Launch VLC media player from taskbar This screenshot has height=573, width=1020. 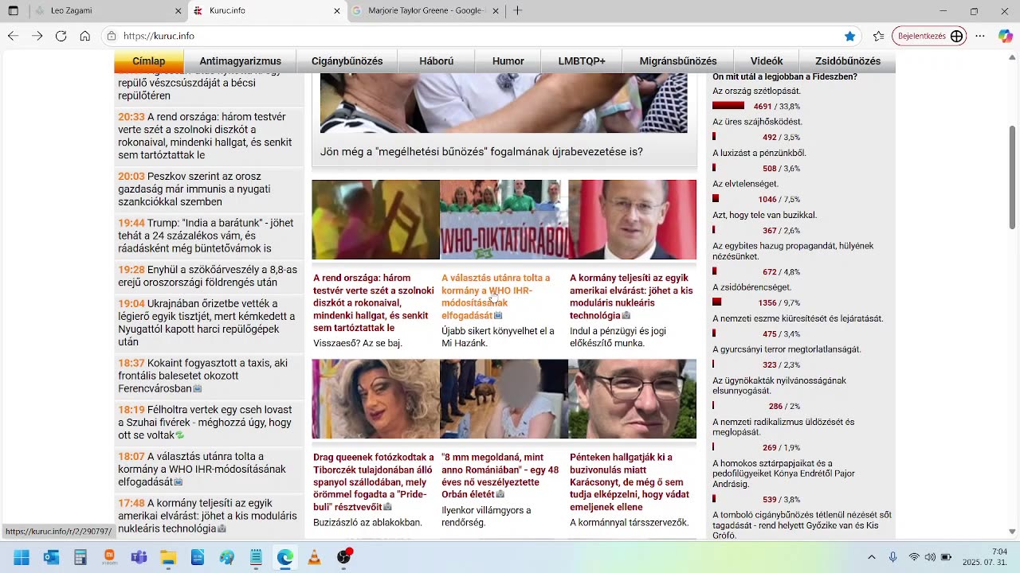point(315,557)
